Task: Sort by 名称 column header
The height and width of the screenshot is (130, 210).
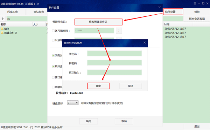Action: pyautogui.click(x=16, y=24)
